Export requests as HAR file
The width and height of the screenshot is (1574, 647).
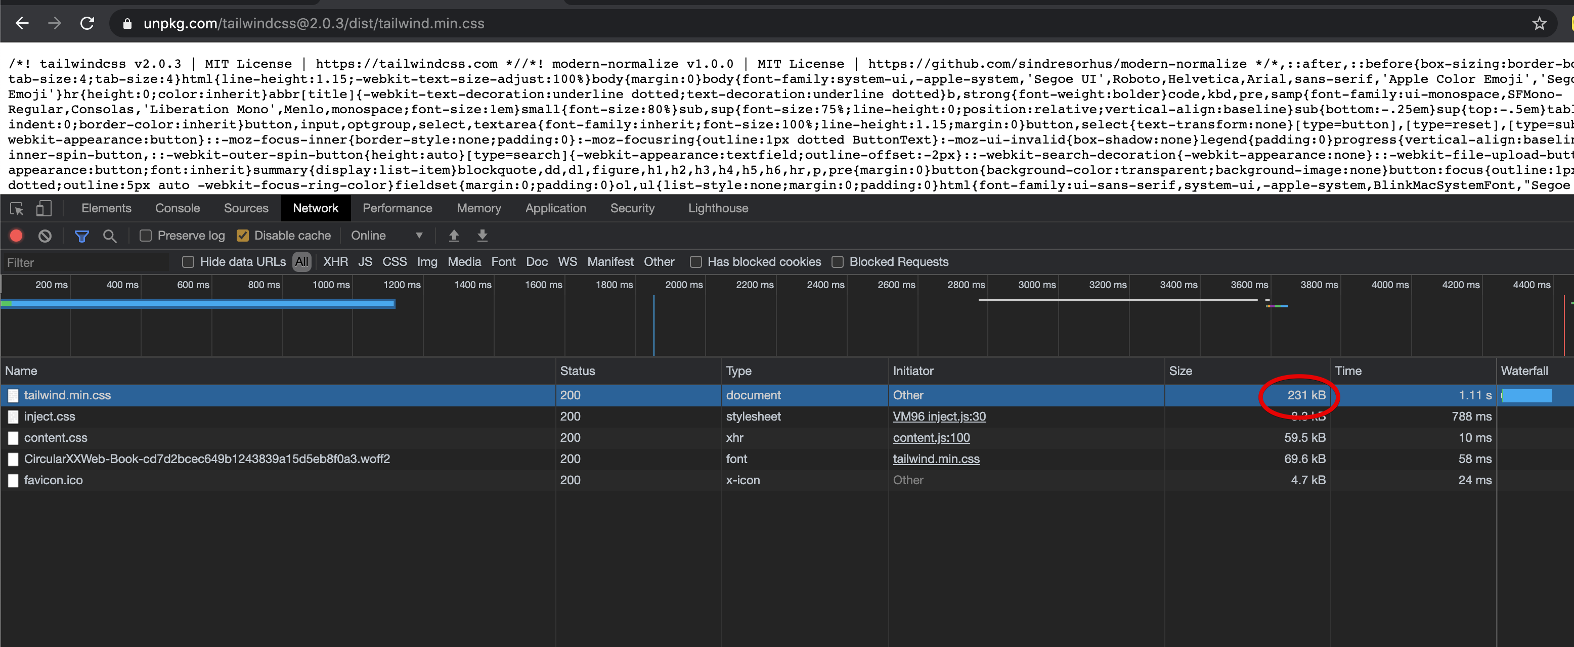click(x=483, y=236)
